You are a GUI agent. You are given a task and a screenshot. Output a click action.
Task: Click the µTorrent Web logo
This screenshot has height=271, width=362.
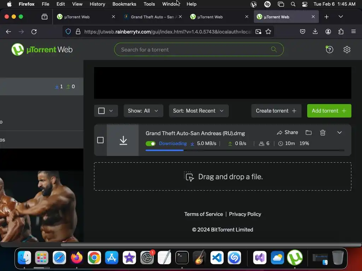[x=42, y=49]
